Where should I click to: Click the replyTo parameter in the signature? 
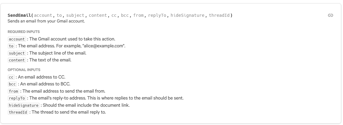point(157,15)
